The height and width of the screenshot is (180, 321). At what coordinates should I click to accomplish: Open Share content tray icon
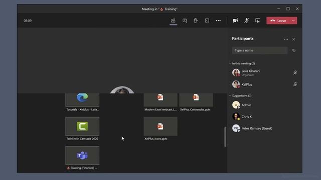pyautogui.click(x=258, y=20)
